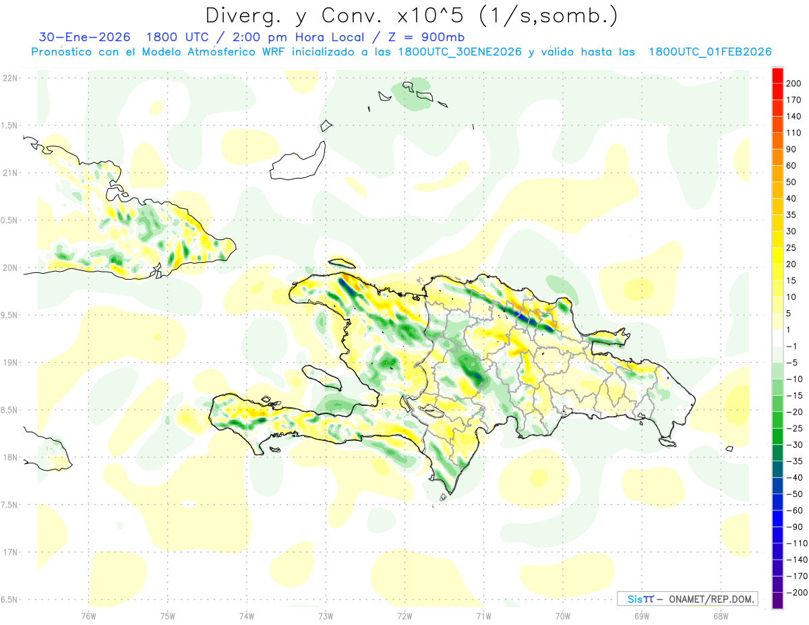Click the "73W" longitude label
Image resolution: width=809 pixels, height=625 pixels.
coord(326,616)
